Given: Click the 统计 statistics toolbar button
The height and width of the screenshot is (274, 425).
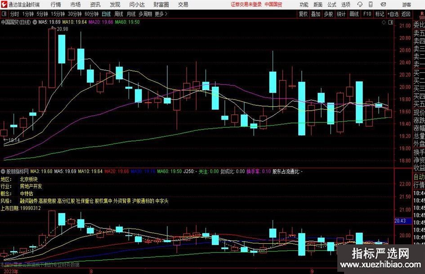Looking at the screenshot, I should [341, 14].
